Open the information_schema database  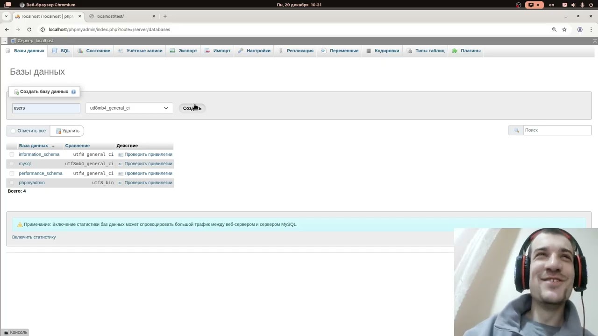coord(39,154)
